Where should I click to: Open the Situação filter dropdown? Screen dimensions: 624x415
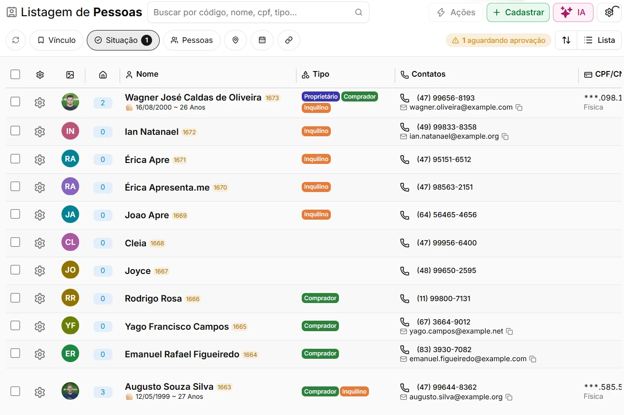[x=123, y=40]
